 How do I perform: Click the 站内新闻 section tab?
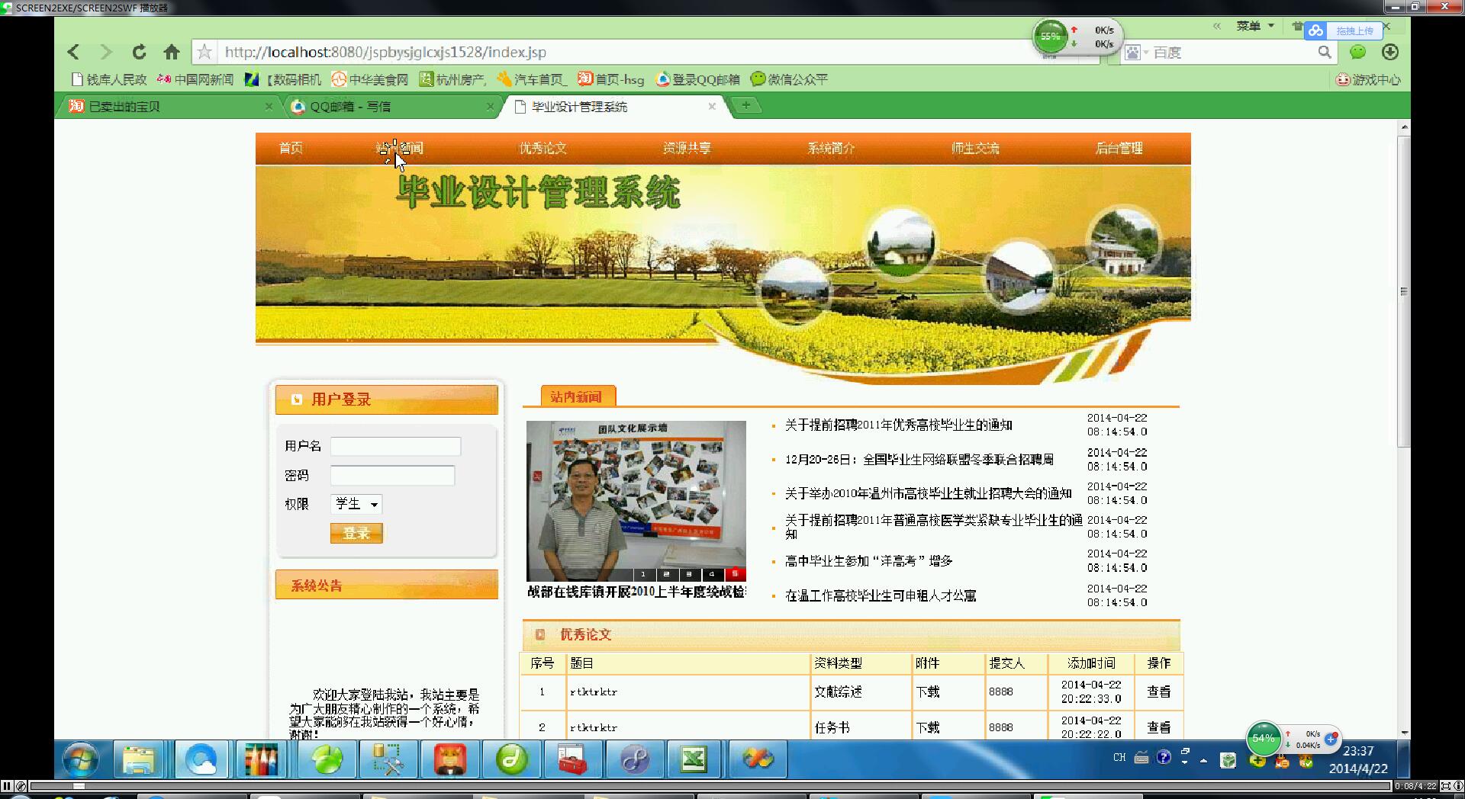coord(577,396)
